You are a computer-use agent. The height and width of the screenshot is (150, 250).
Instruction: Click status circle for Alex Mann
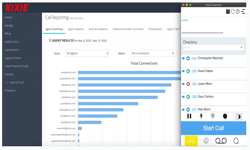tap(188, 110)
